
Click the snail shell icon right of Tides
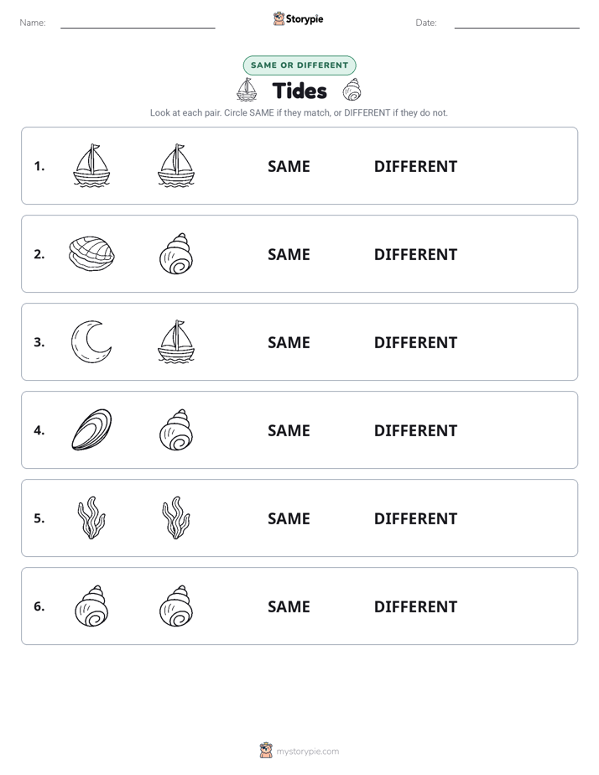(x=352, y=90)
